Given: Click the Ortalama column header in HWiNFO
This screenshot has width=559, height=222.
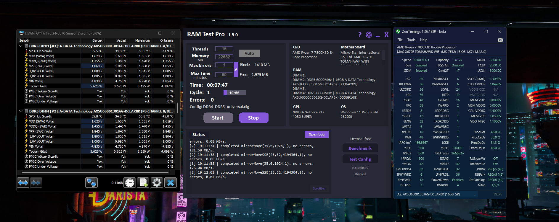Looking at the screenshot, I should (x=163, y=40).
